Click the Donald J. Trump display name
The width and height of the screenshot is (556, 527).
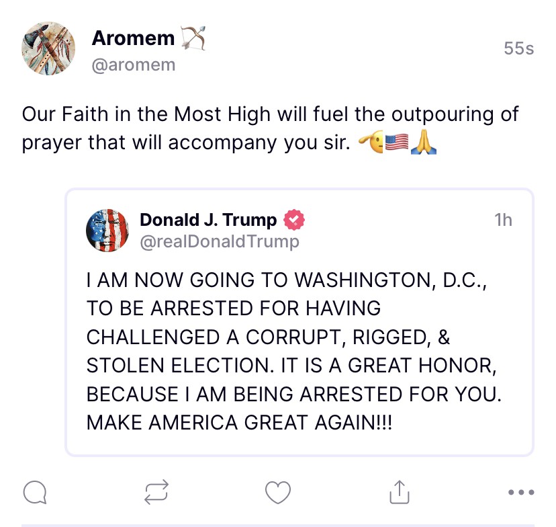pyautogui.click(x=208, y=220)
